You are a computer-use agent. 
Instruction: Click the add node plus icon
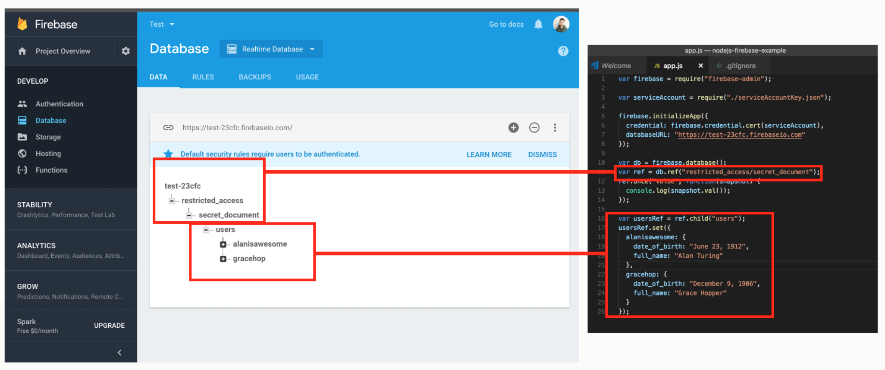[x=513, y=128]
